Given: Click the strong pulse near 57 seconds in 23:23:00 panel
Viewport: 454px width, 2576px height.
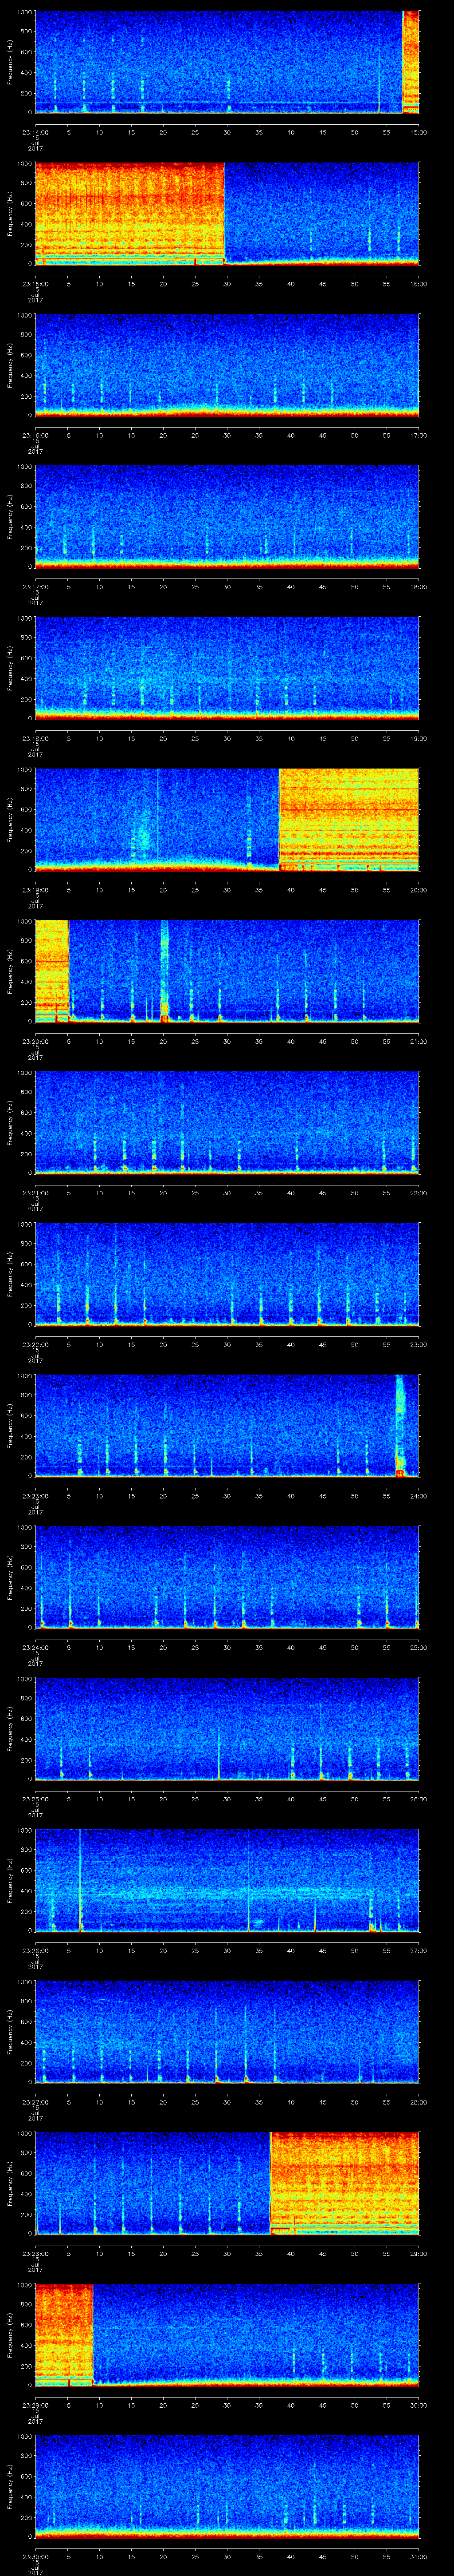Looking at the screenshot, I should [400, 1425].
